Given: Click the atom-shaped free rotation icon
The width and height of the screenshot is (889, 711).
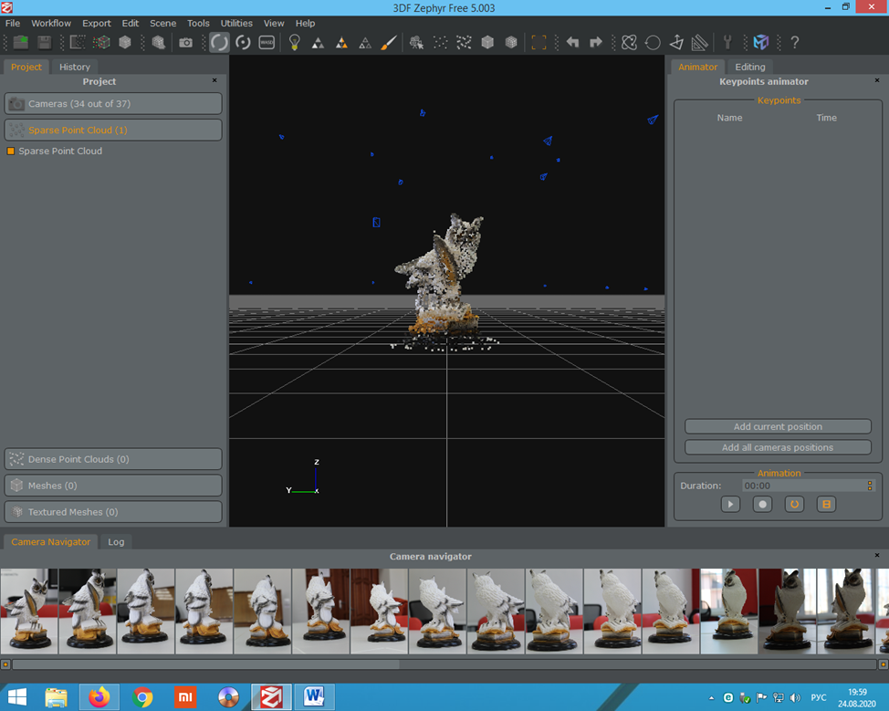Looking at the screenshot, I should 630,43.
